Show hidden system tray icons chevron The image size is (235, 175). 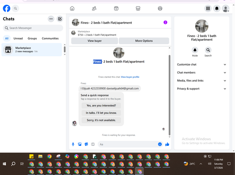201,164
